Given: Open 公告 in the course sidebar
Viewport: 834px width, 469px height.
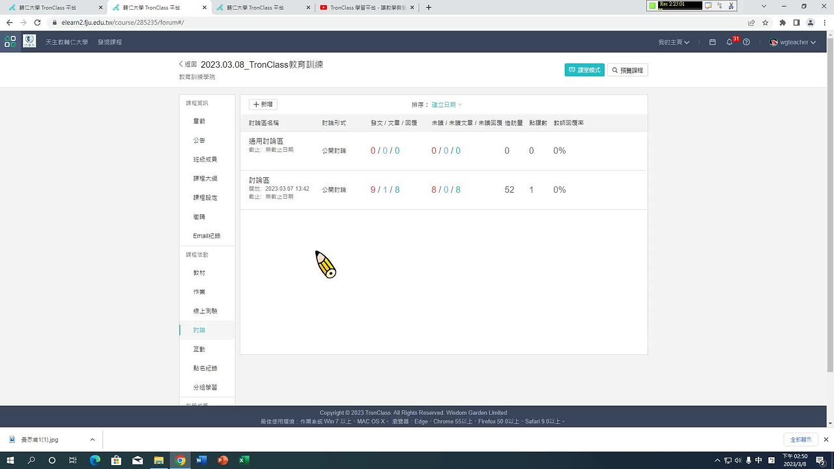Looking at the screenshot, I should 199,140.
